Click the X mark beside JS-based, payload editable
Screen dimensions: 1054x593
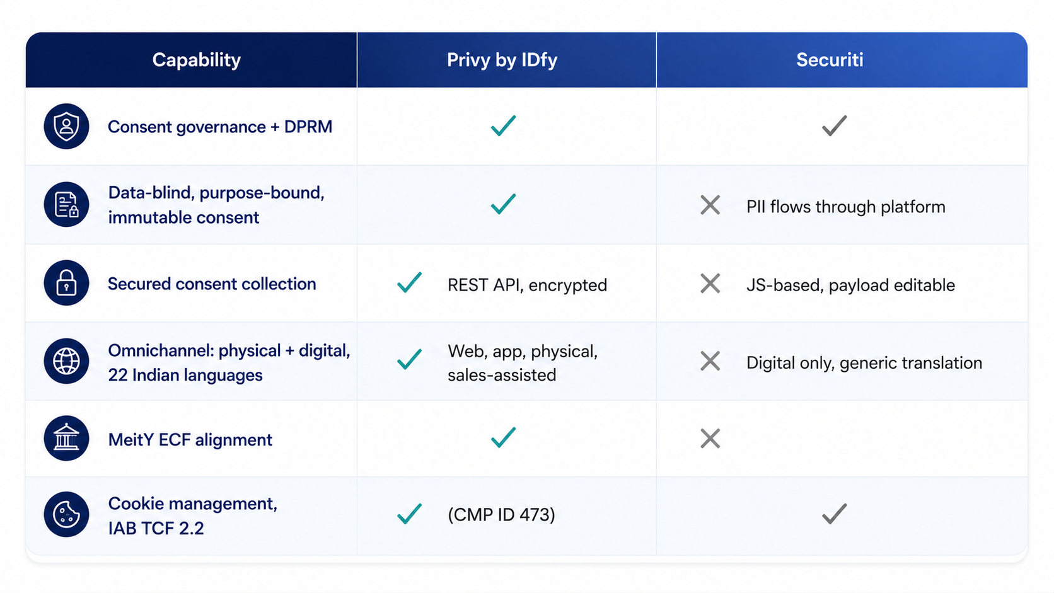tap(710, 284)
